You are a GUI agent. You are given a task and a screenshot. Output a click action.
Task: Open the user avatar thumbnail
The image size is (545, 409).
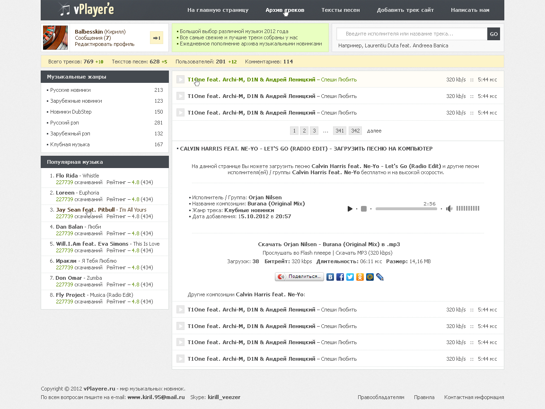point(55,37)
